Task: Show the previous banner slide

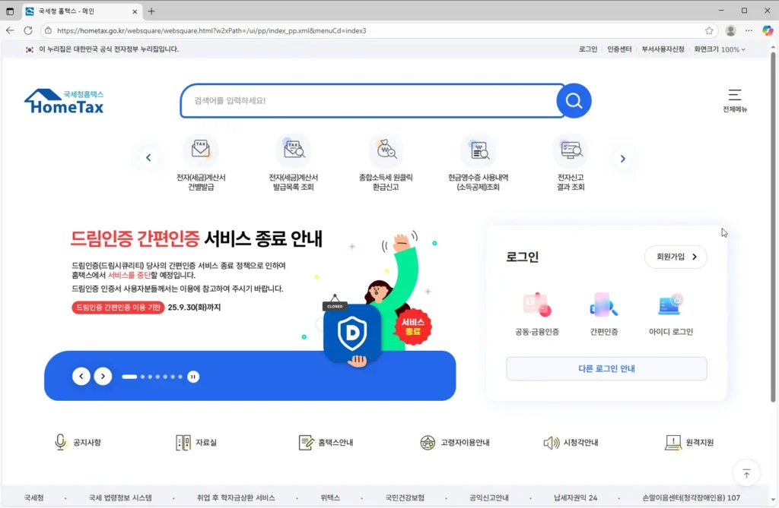Action: (81, 377)
